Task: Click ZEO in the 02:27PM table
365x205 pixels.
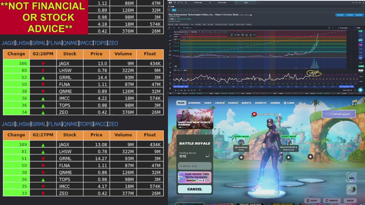Action: click(63, 193)
